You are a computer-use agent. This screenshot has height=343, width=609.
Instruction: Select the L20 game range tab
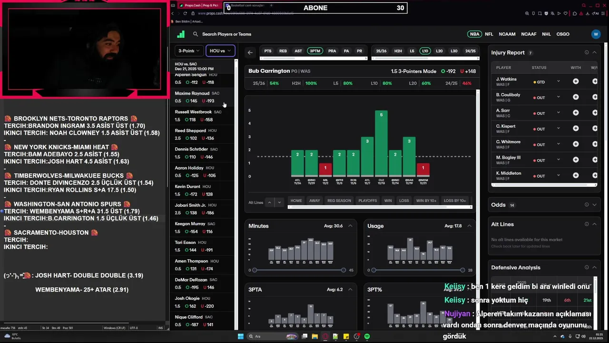[x=439, y=51]
